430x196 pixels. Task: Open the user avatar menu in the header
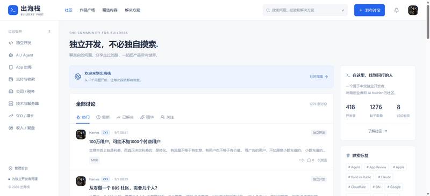[x=413, y=10]
